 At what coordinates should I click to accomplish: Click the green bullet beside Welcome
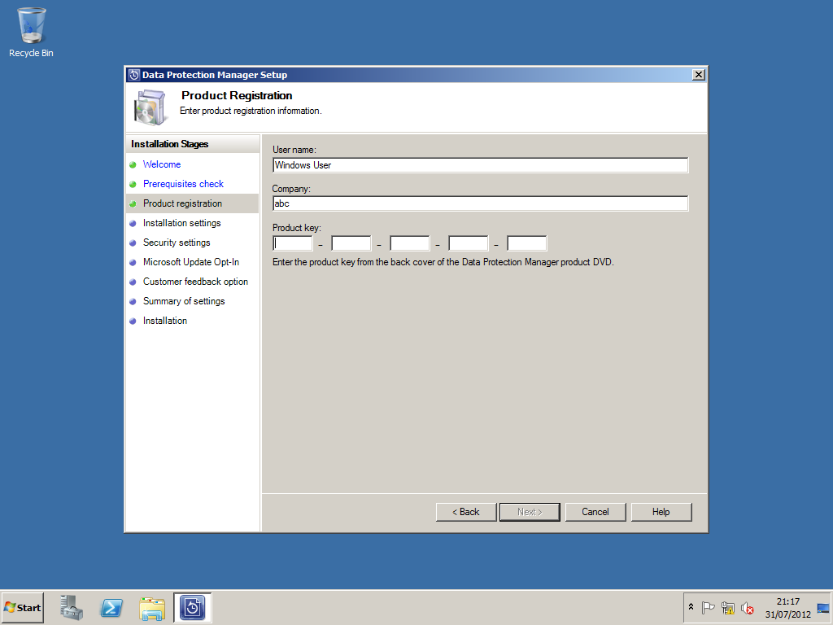[133, 164]
